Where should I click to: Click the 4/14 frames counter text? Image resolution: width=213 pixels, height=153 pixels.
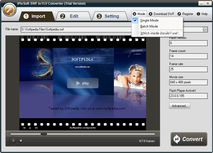pyautogui.click(x=147, y=141)
